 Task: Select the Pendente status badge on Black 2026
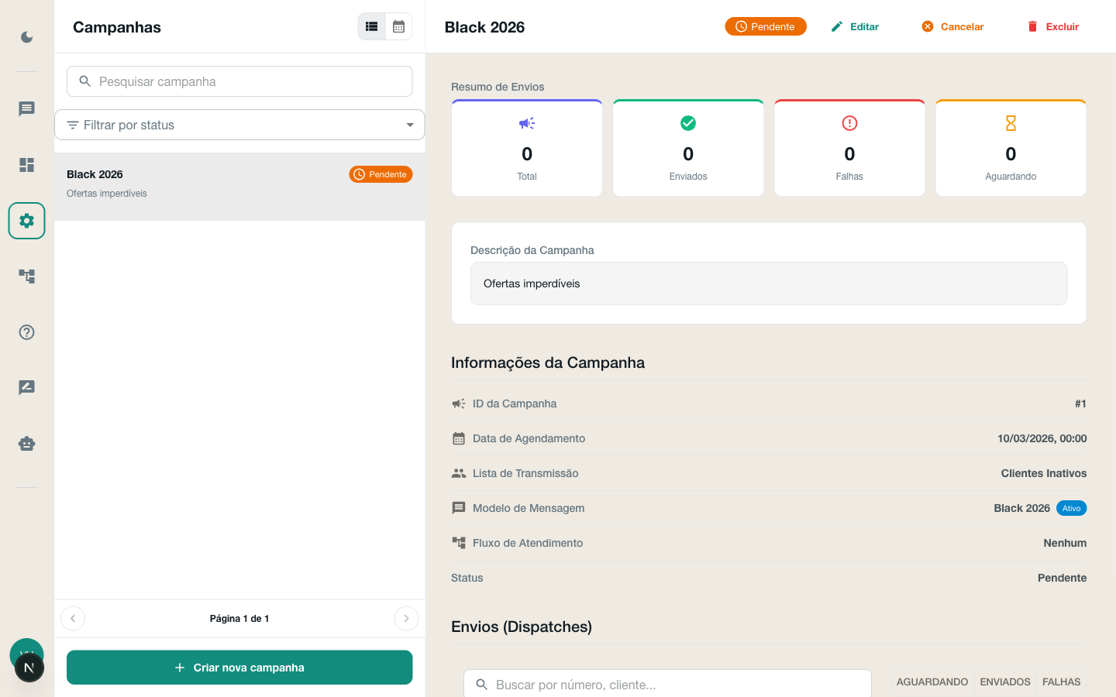381,174
